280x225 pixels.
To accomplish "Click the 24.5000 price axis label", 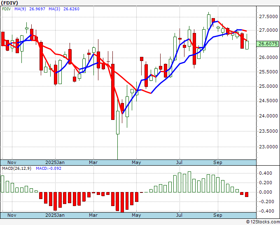I will [x=268, y=101].
